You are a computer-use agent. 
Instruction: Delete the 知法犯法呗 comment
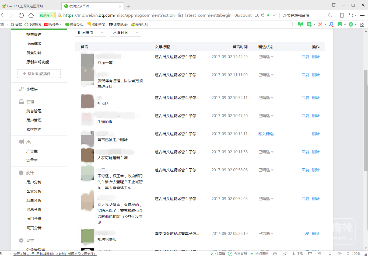316,234
